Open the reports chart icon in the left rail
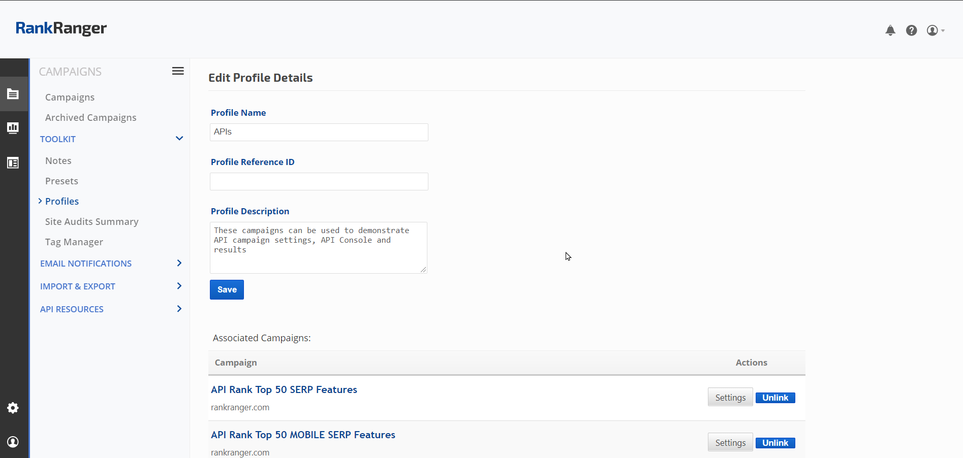Screen dimensions: 963x458 tap(13, 128)
